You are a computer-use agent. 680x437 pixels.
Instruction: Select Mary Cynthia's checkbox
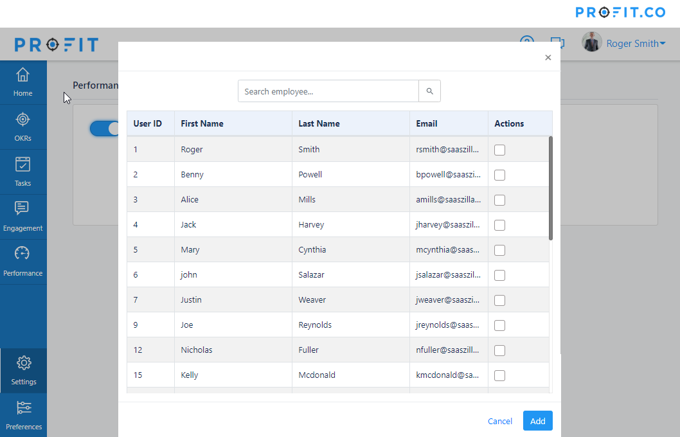coord(499,251)
